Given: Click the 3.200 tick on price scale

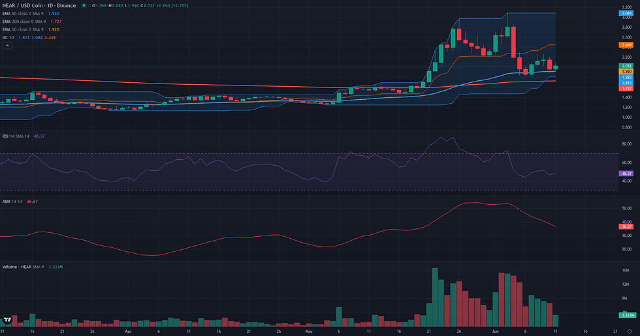Looking at the screenshot, I should (x=626, y=7).
